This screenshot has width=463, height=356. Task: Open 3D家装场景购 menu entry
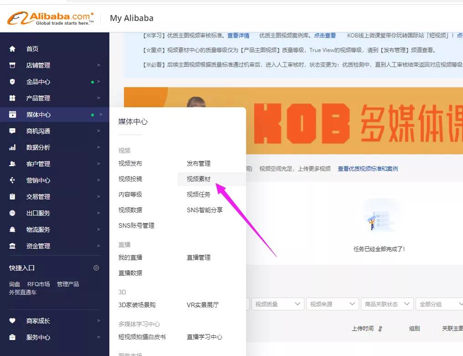click(137, 305)
